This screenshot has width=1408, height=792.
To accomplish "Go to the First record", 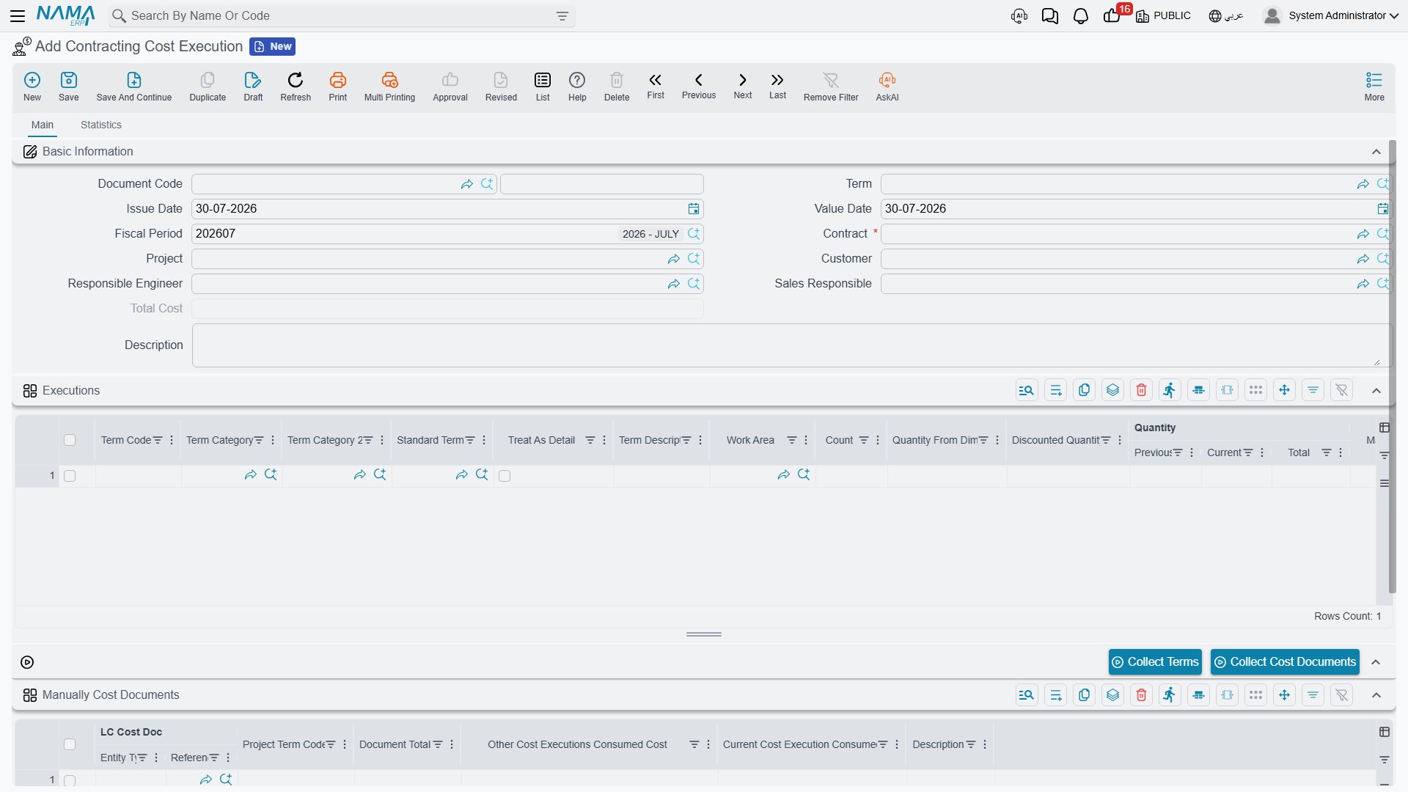I will click(x=656, y=86).
